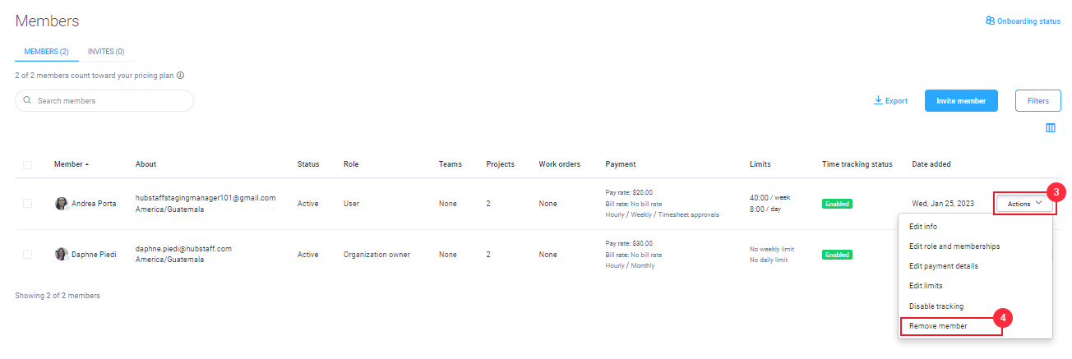Choose Edit role and memberships
This screenshot has height=359, width=1072.
tap(954, 246)
